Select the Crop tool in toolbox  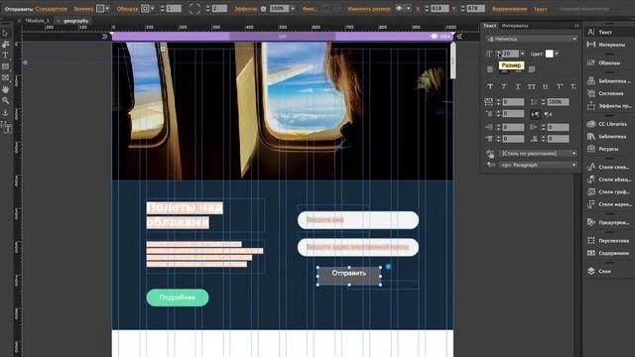click(x=5, y=45)
